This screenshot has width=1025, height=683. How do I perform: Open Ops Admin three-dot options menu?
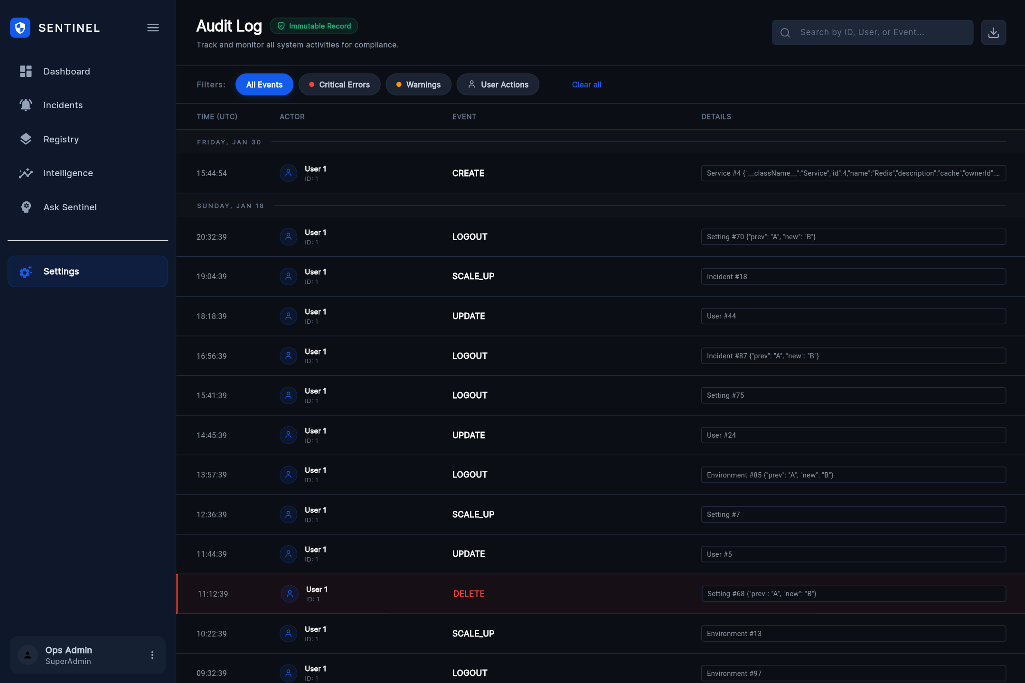click(x=152, y=655)
